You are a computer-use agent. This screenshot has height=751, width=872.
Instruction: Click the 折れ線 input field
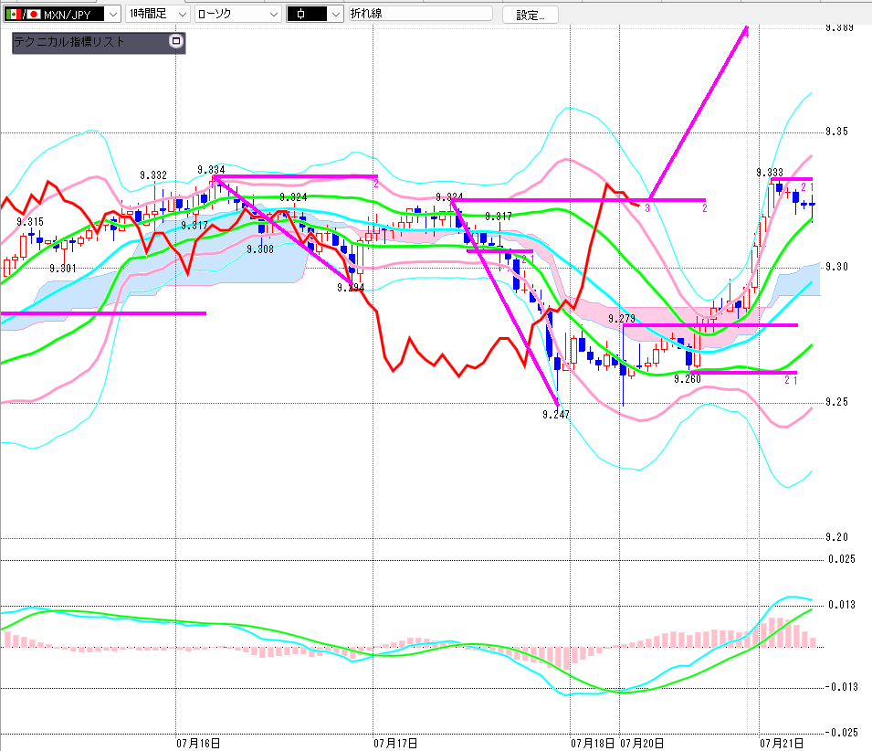[x=420, y=14]
